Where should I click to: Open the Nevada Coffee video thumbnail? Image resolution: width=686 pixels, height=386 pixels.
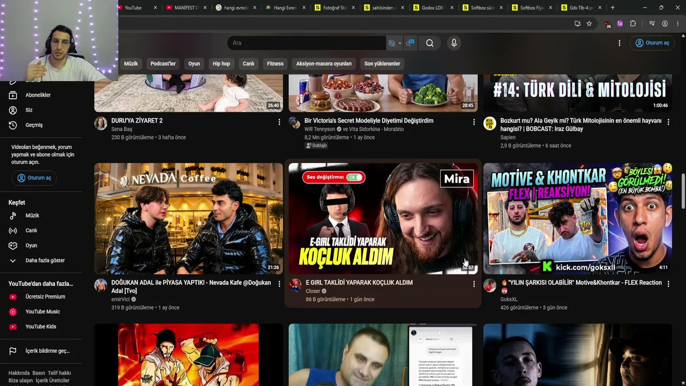189,219
